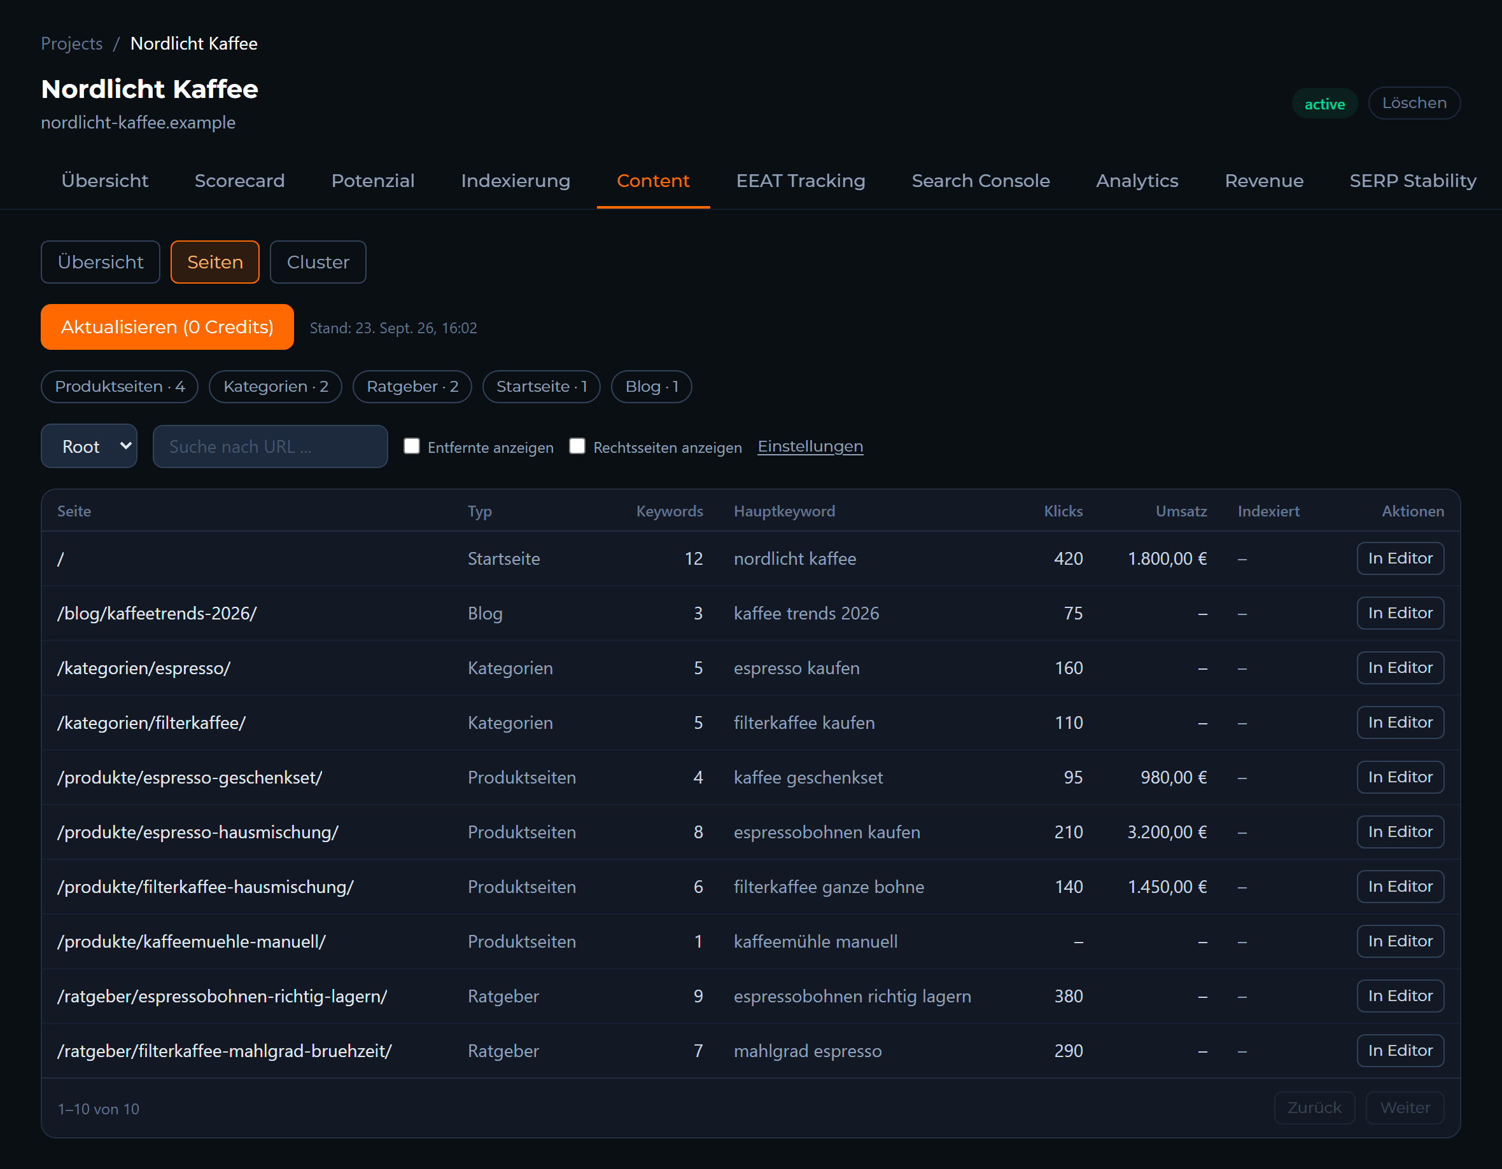The width and height of the screenshot is (1502, 1169).
Task: Open In Editor for kaffeetrends-2026 row
Action: (1400, 613)
